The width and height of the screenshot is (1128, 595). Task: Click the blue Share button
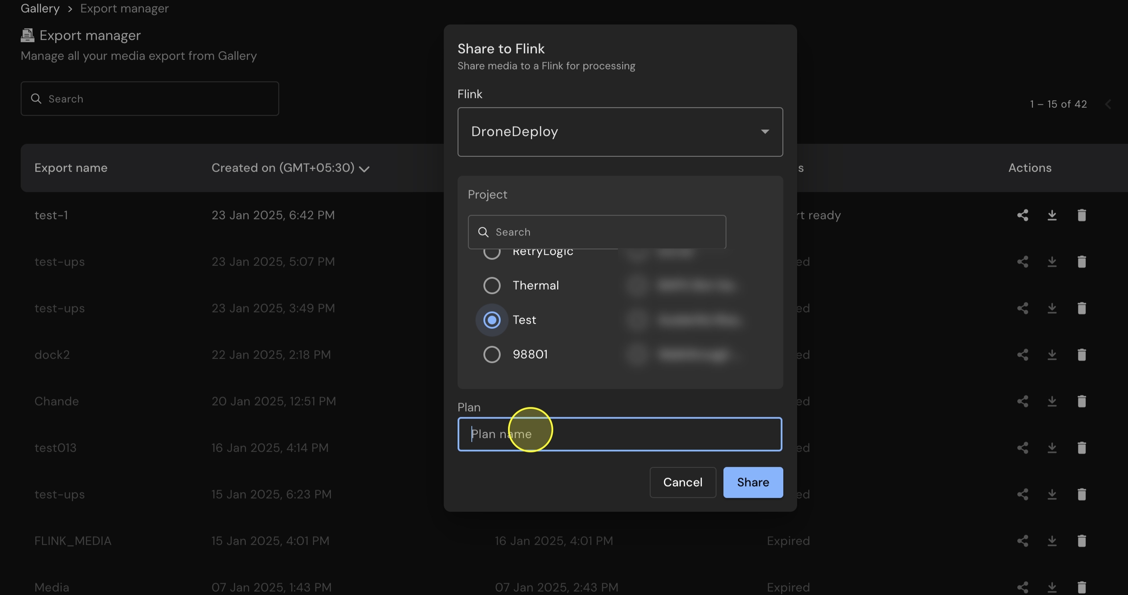[752, 482]
